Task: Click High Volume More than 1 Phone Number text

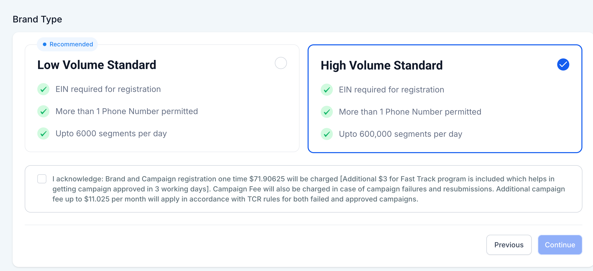Action: pos(410,112)
